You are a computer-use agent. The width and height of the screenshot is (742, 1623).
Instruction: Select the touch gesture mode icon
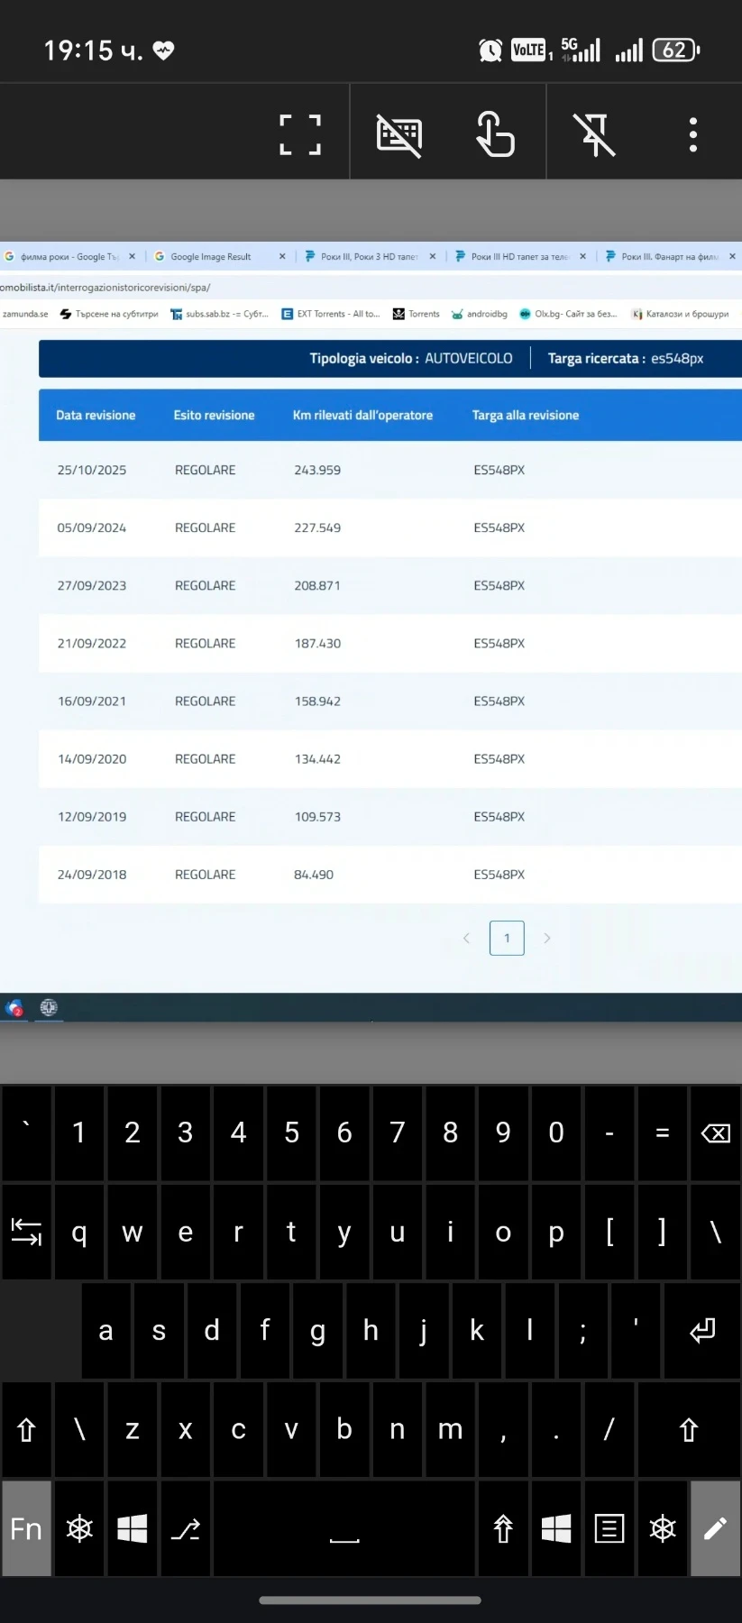495,134
